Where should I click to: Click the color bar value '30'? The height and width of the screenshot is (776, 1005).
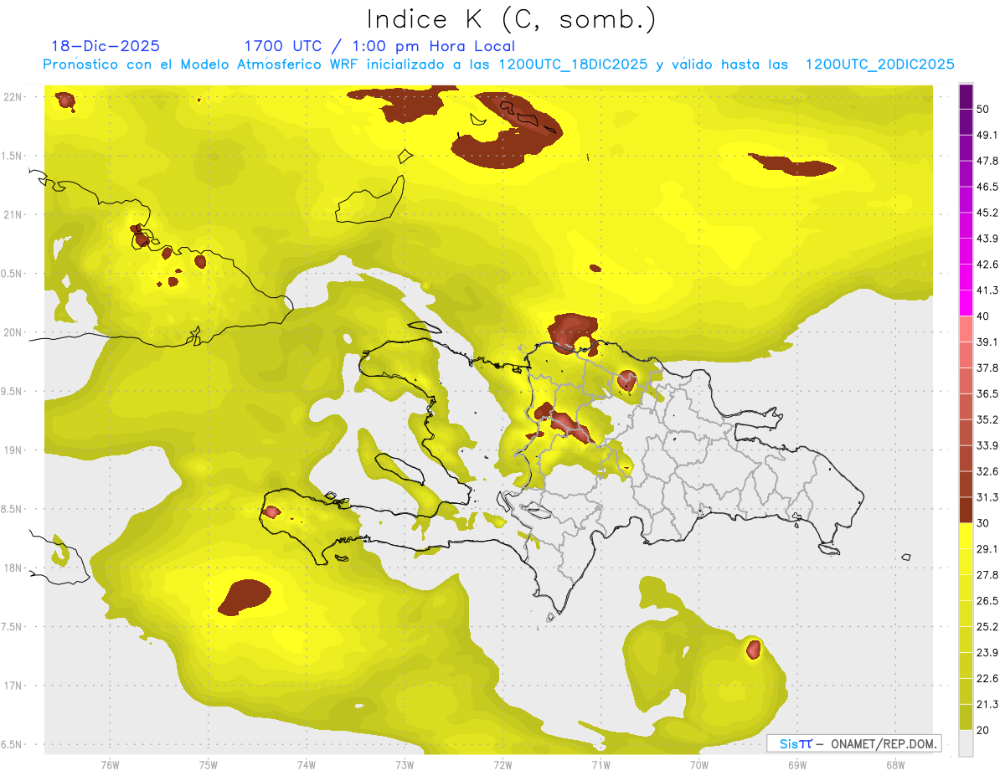pos(982,523)
